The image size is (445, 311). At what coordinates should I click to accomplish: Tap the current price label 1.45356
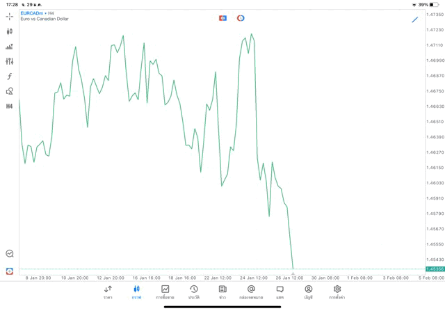click(x=435, y=269)
